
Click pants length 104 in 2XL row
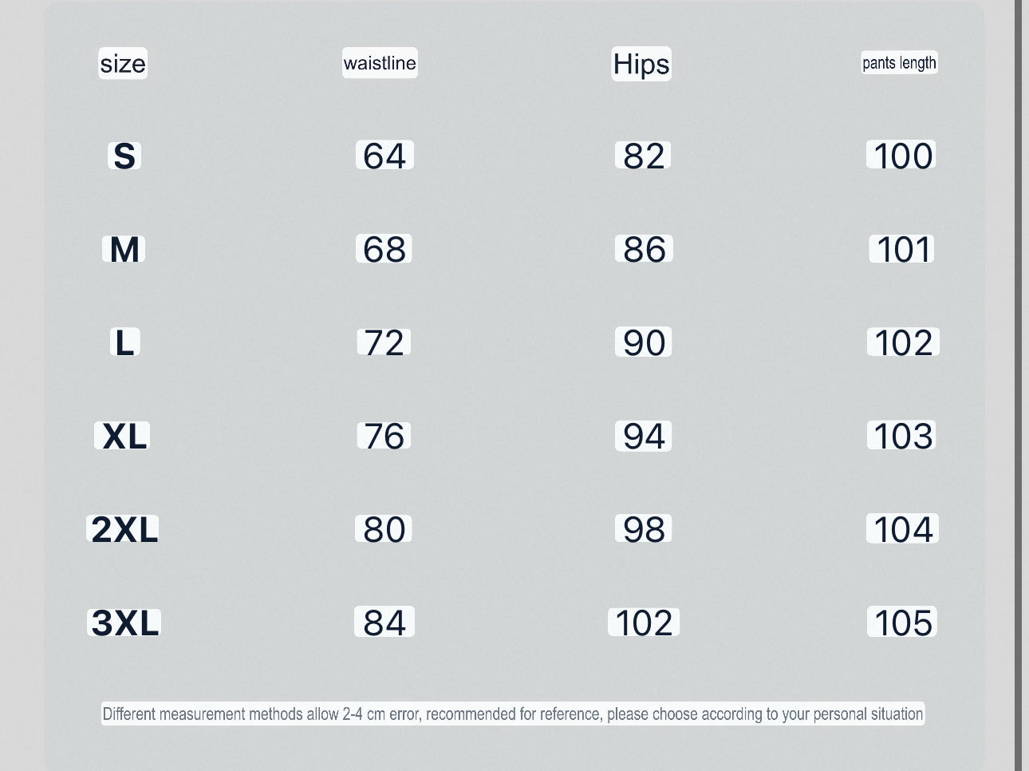903,529
